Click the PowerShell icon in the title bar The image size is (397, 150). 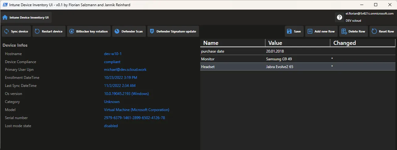click(x=5, y=5)
